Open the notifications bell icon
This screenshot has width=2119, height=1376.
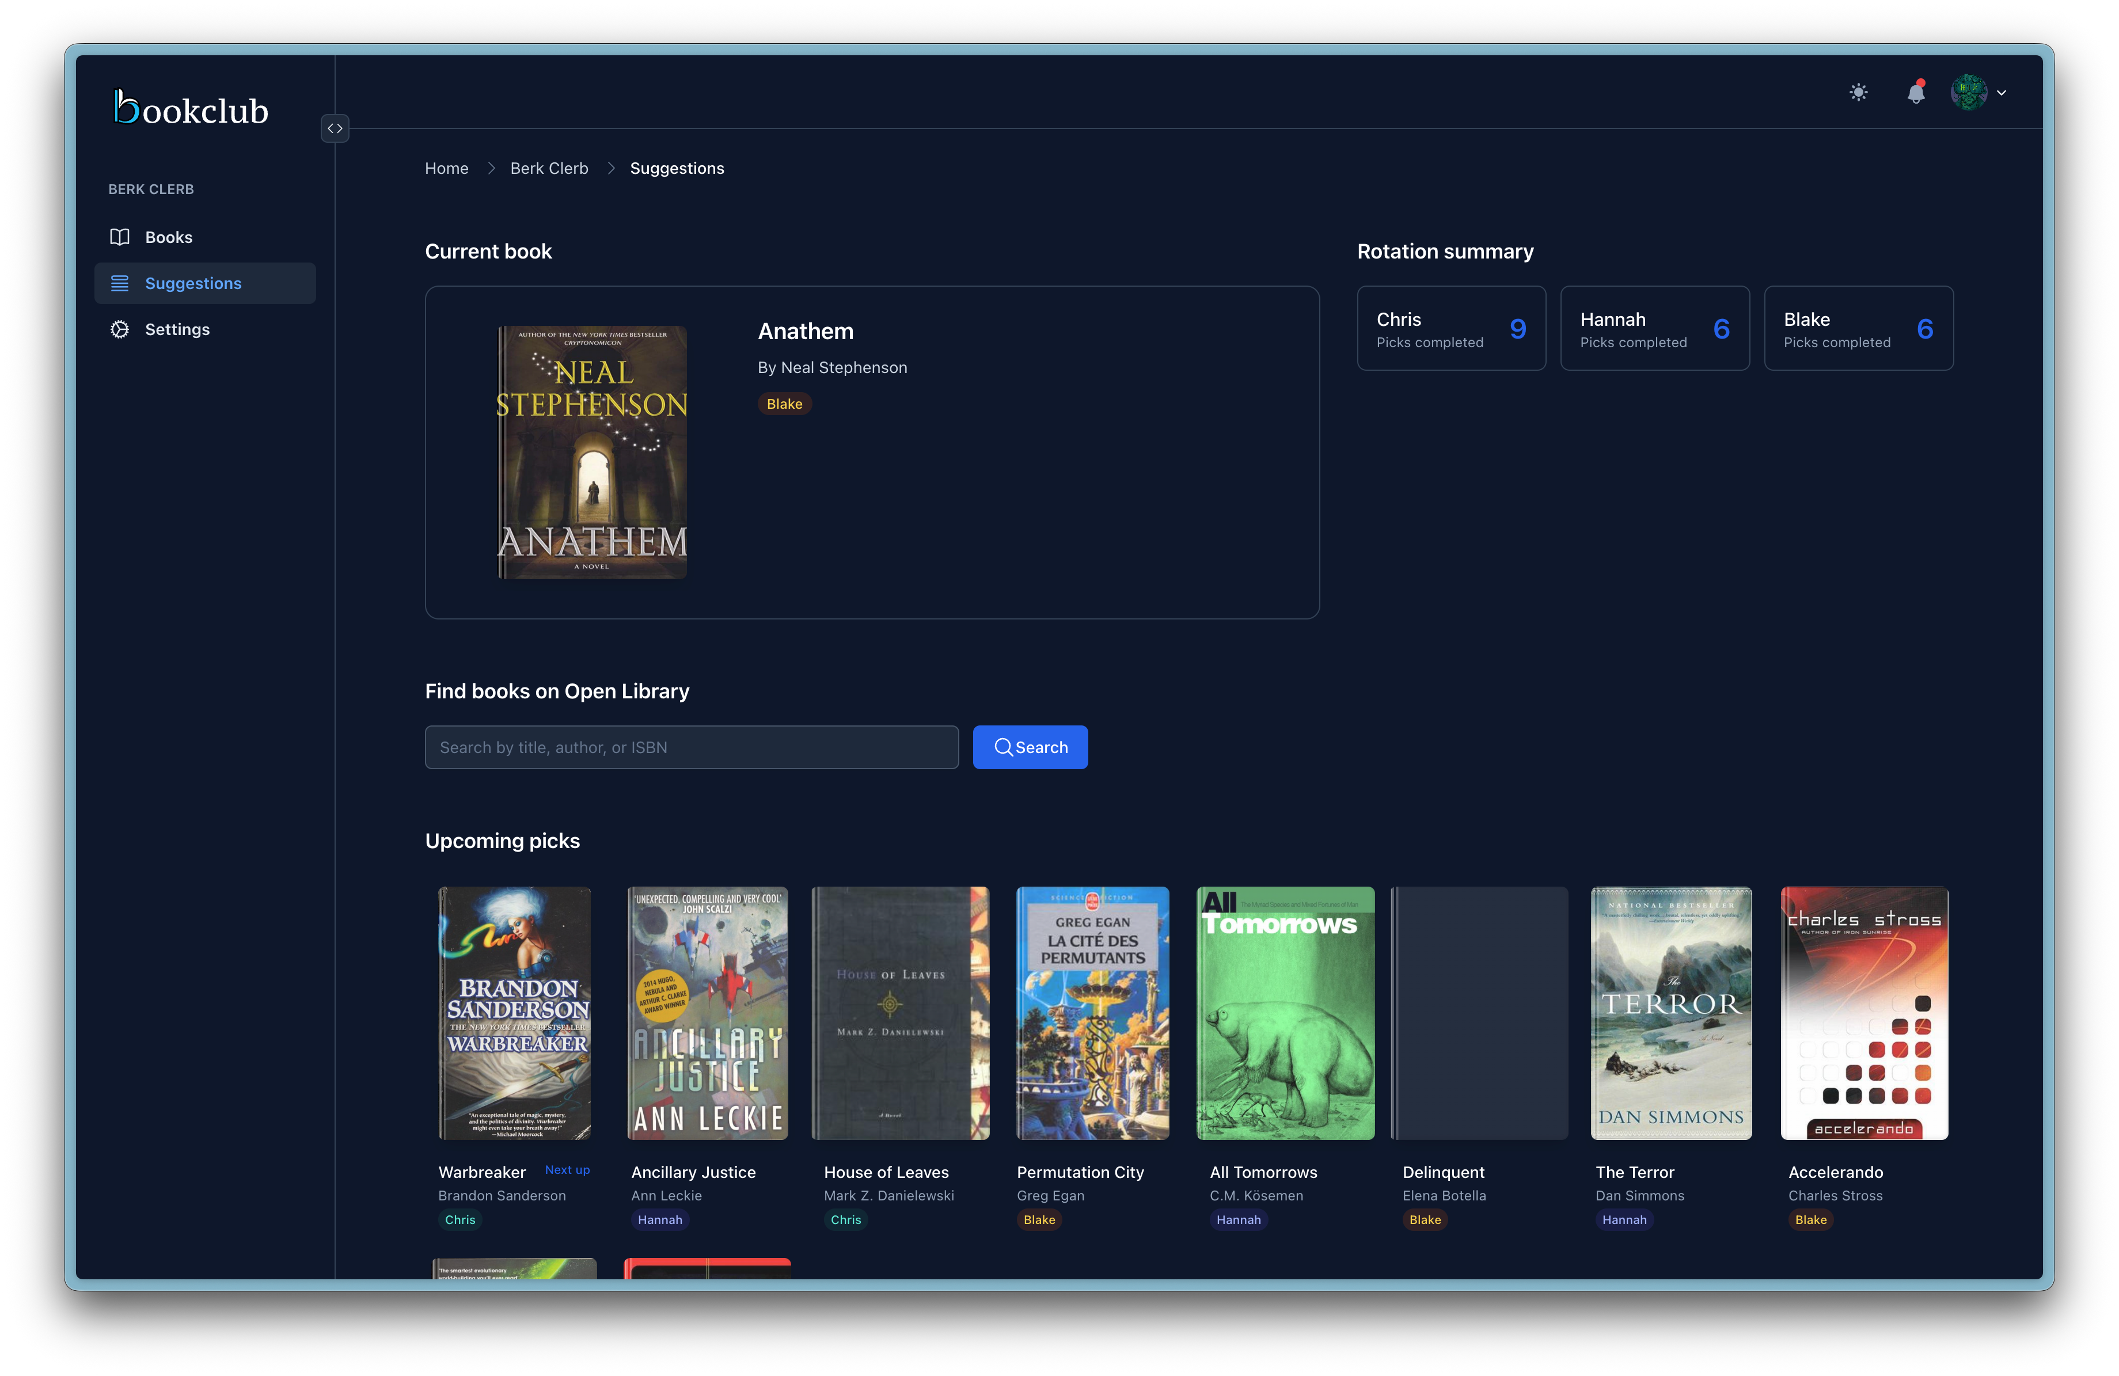tap(1917, 93)
